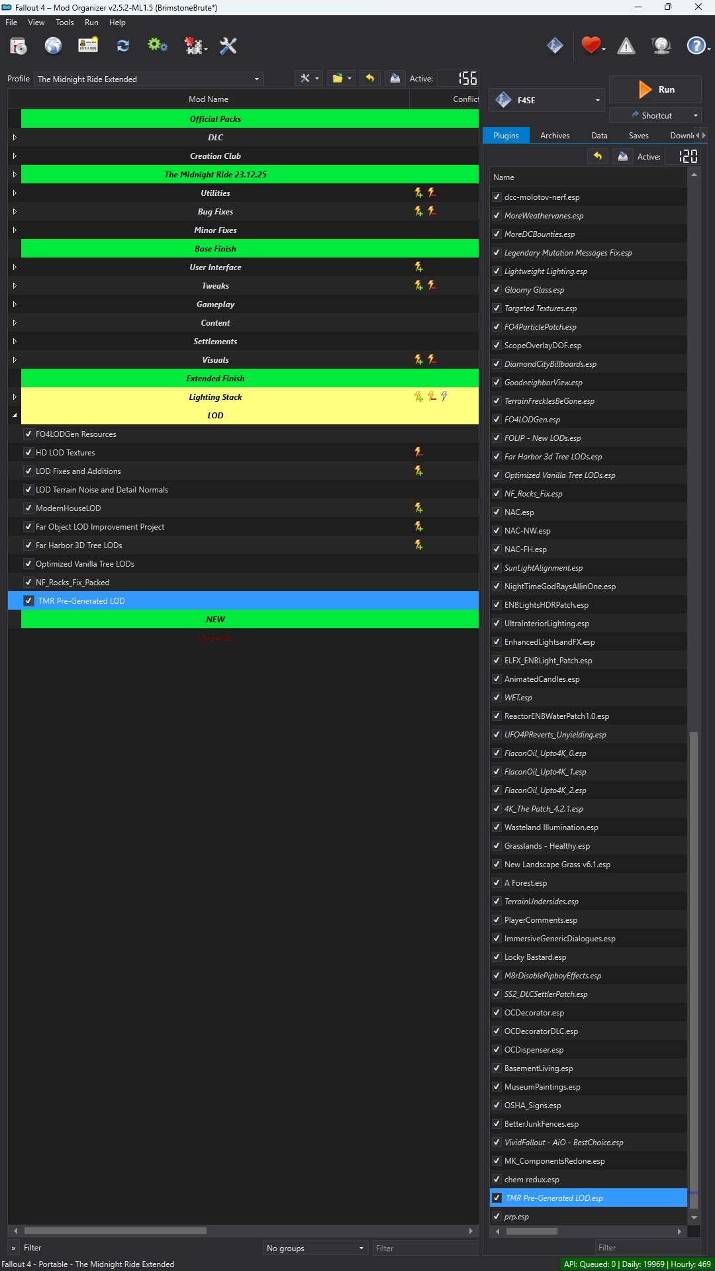Screen dimensions: 715x1271
Task: Expand the Visuals separator
Action: click(x=15, y=359)
